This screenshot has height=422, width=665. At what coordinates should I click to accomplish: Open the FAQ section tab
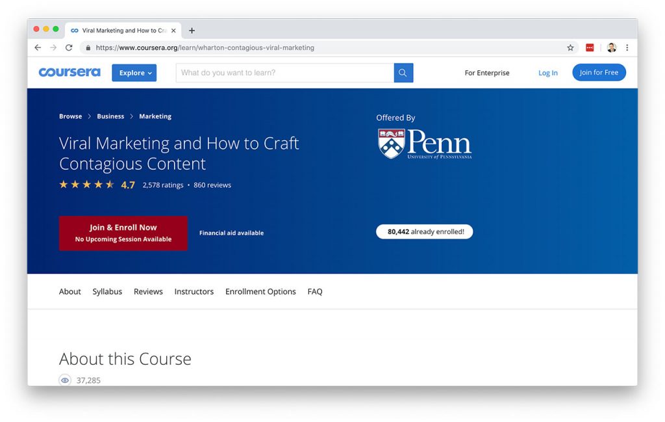[x=315, y=291]
